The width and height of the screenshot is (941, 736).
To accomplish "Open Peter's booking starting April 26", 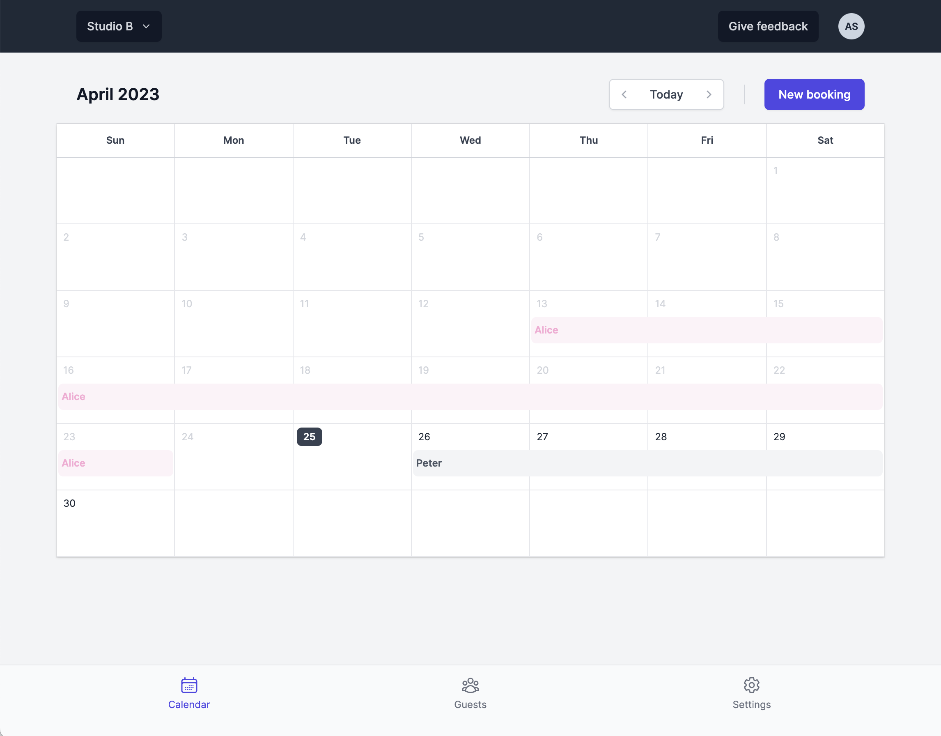I will pos(647,463).
